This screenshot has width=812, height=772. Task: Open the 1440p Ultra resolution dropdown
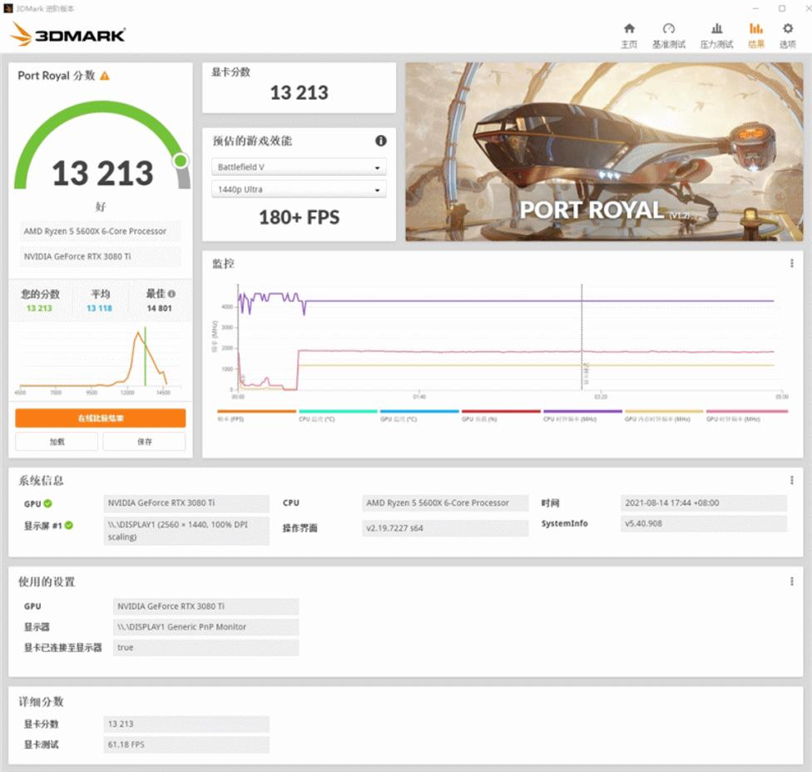point(299,190)
